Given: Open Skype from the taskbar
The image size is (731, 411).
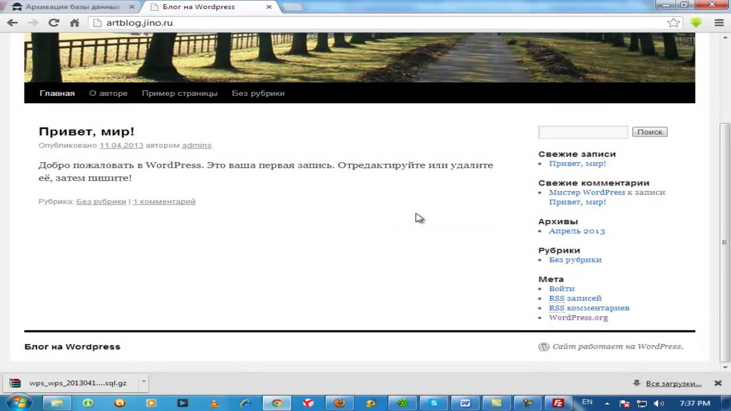Looking at the screenshot, I should point(434,402).
